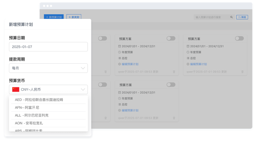Click the 预算日期 field showing 2025-01-07

click(48, 47)
